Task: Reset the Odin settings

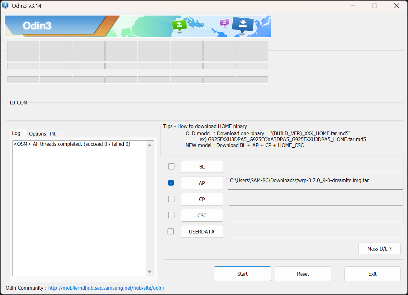Action: coord(303,274)
